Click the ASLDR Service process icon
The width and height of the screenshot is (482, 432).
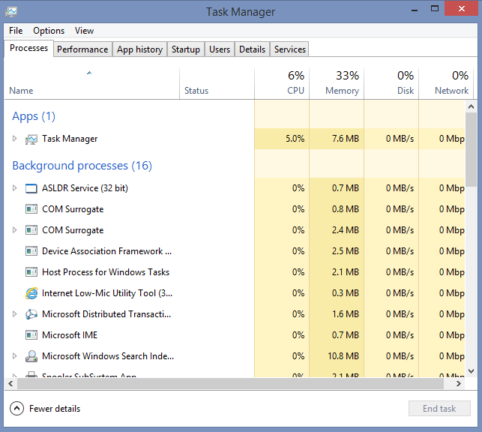[x=31, y=188]
